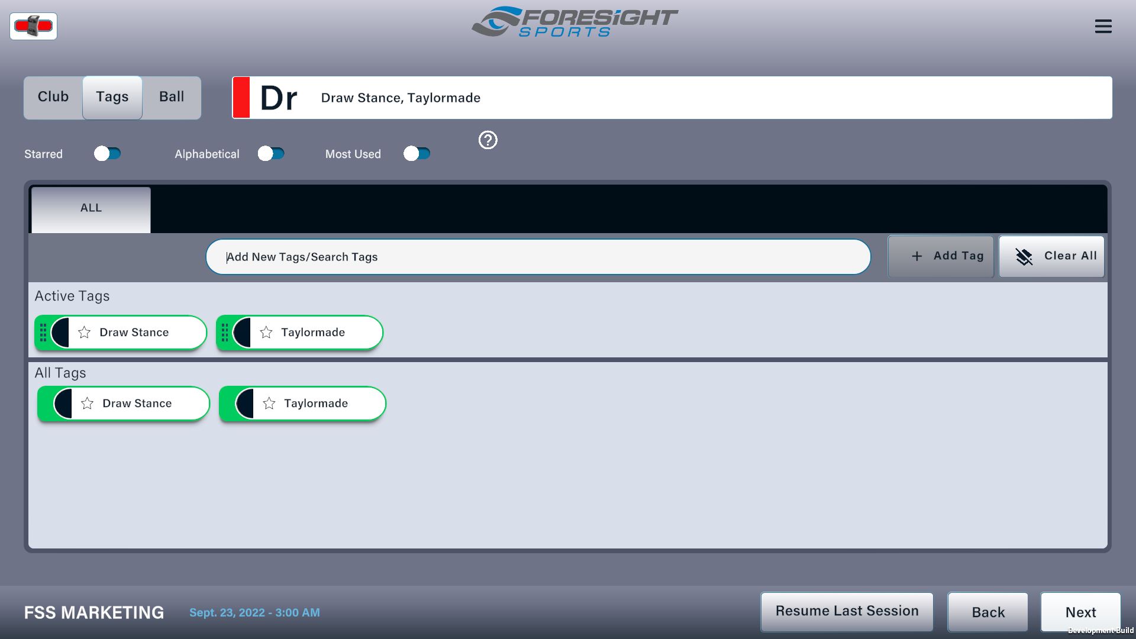Focus the Add New Tags search field
This screenshot has width=1136, height=639.
point(537,257)
